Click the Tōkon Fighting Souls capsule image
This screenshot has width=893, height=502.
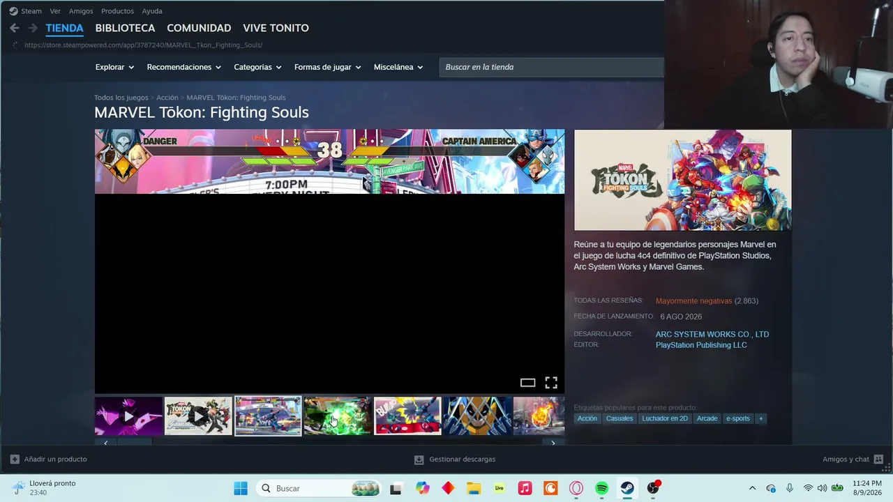tap(682, 180)
